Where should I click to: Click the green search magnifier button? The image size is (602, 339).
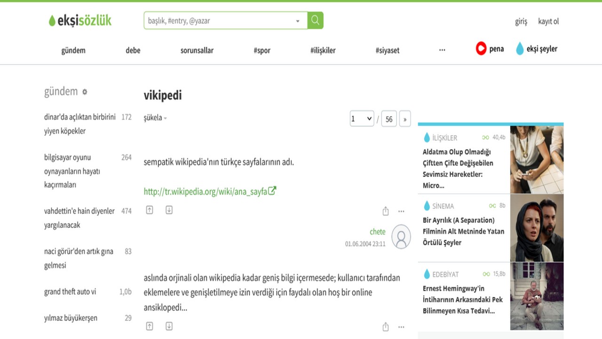(315, 20)
